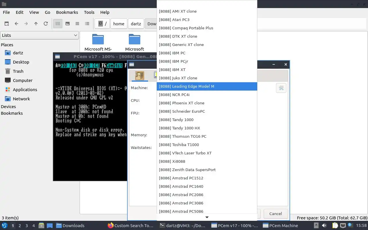Image resolution: width=368 pixels, height=230 pixels.
Task: Open file manager launcher in taskbar
Action: (x=41, y=226)
